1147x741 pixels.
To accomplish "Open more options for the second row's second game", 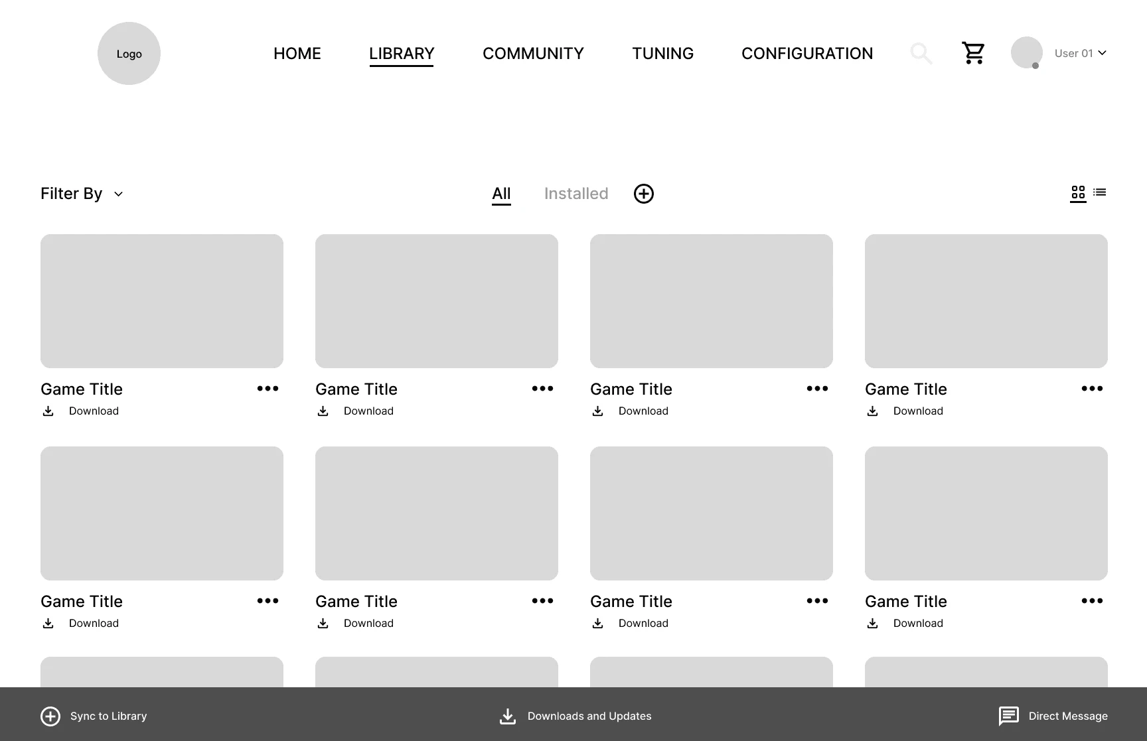I will (x=542, y=601).
